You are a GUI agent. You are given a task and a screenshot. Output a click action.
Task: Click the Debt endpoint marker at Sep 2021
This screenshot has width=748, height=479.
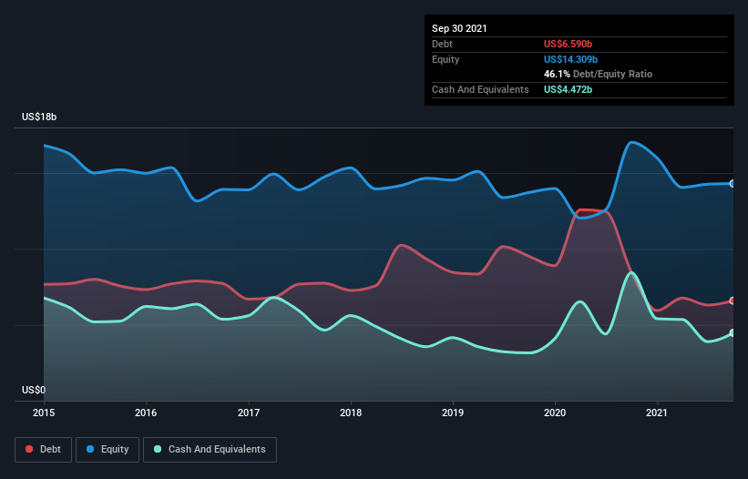732,301
